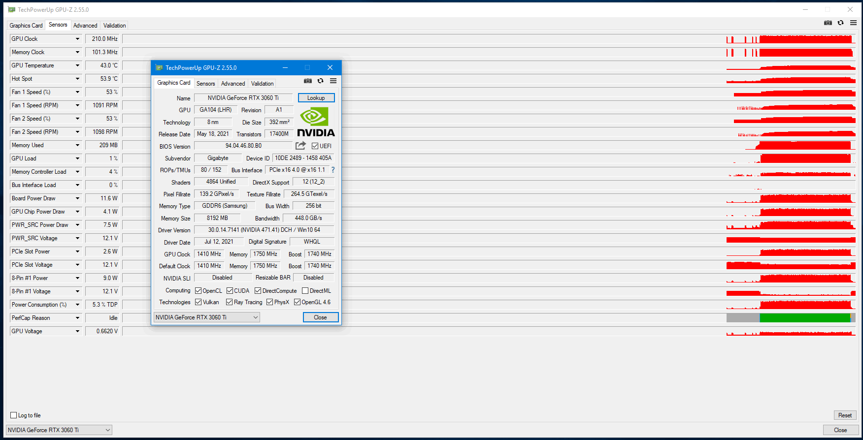
Task: Click Fan 1 Speed (RPM) value 1091 RPM
Action: coord(102,105)
